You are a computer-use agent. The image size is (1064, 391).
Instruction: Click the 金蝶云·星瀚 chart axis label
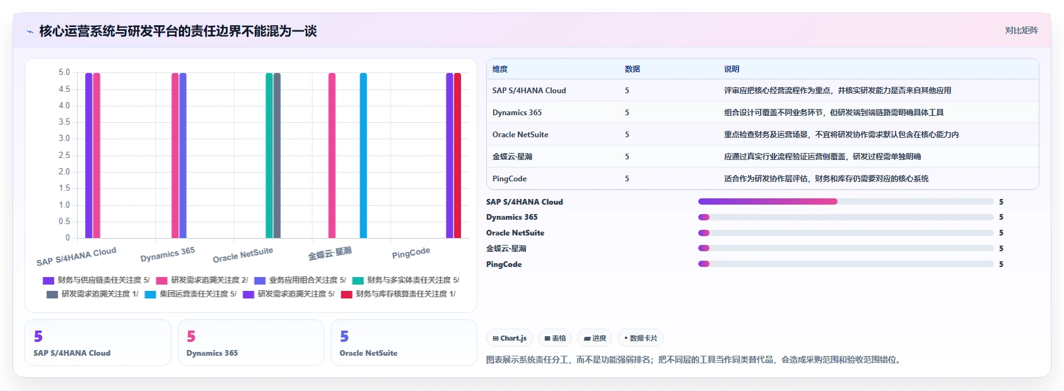[x=330, y=253]
